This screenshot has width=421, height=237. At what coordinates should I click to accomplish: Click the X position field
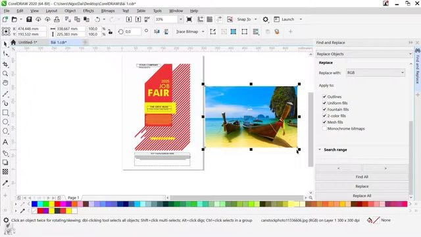(32, 28)
